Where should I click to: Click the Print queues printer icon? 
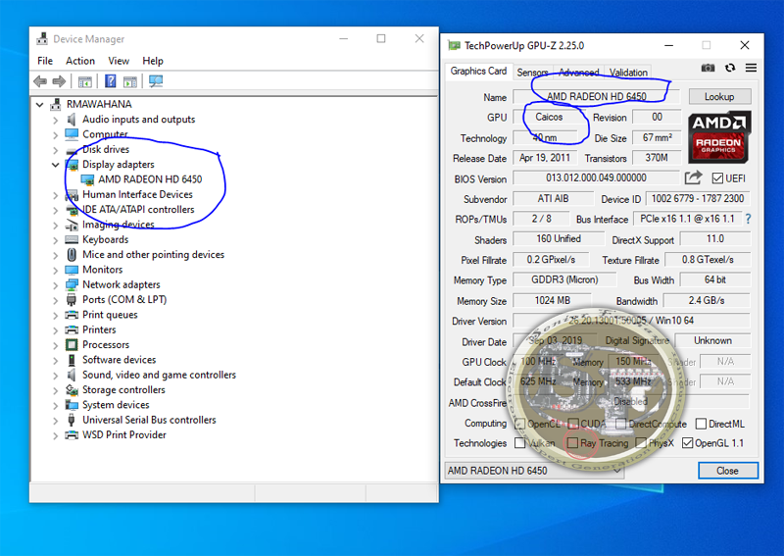point(72,315)
